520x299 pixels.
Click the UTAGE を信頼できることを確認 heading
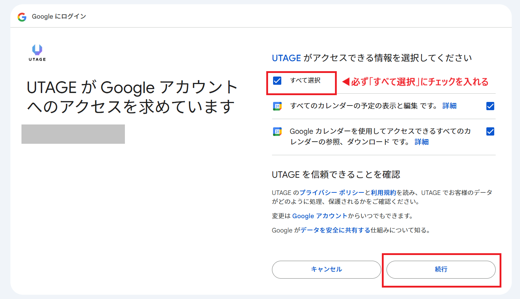point(336,175)
